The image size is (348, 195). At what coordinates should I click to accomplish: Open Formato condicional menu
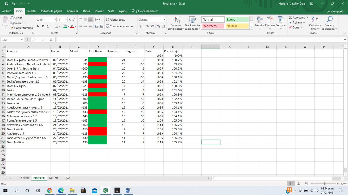[176, 23]
